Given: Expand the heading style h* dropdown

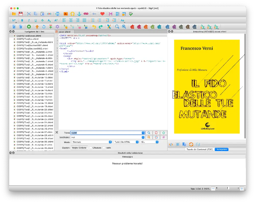Looking at the screenshot, I should (x=14, y=20).
